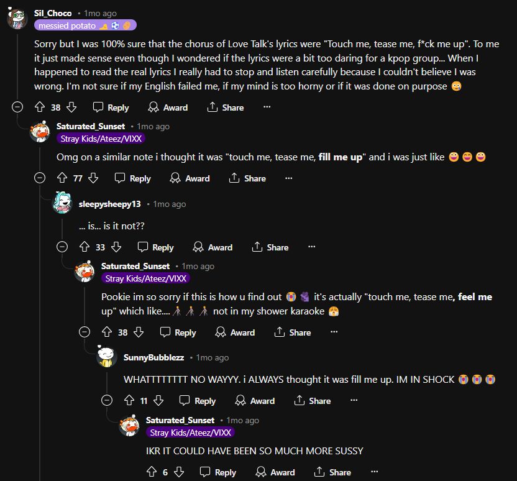517x481 pixels.
Task: Open sleepysheepy13's user profile link
Action: [109, 204]
